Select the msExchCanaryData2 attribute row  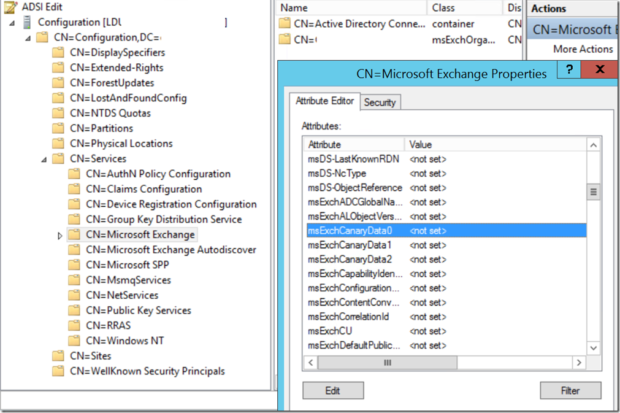(x=446, y=260)
